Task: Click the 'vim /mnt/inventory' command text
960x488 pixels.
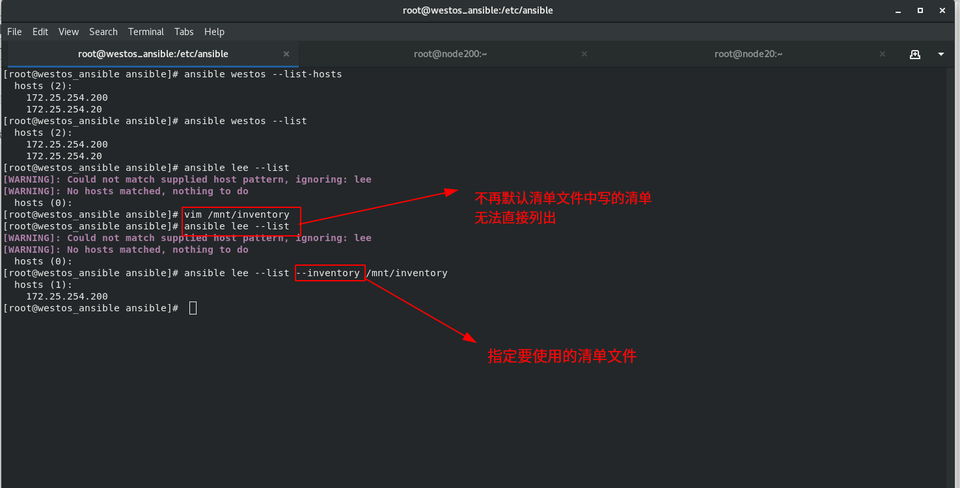Action: click(237, 214)
